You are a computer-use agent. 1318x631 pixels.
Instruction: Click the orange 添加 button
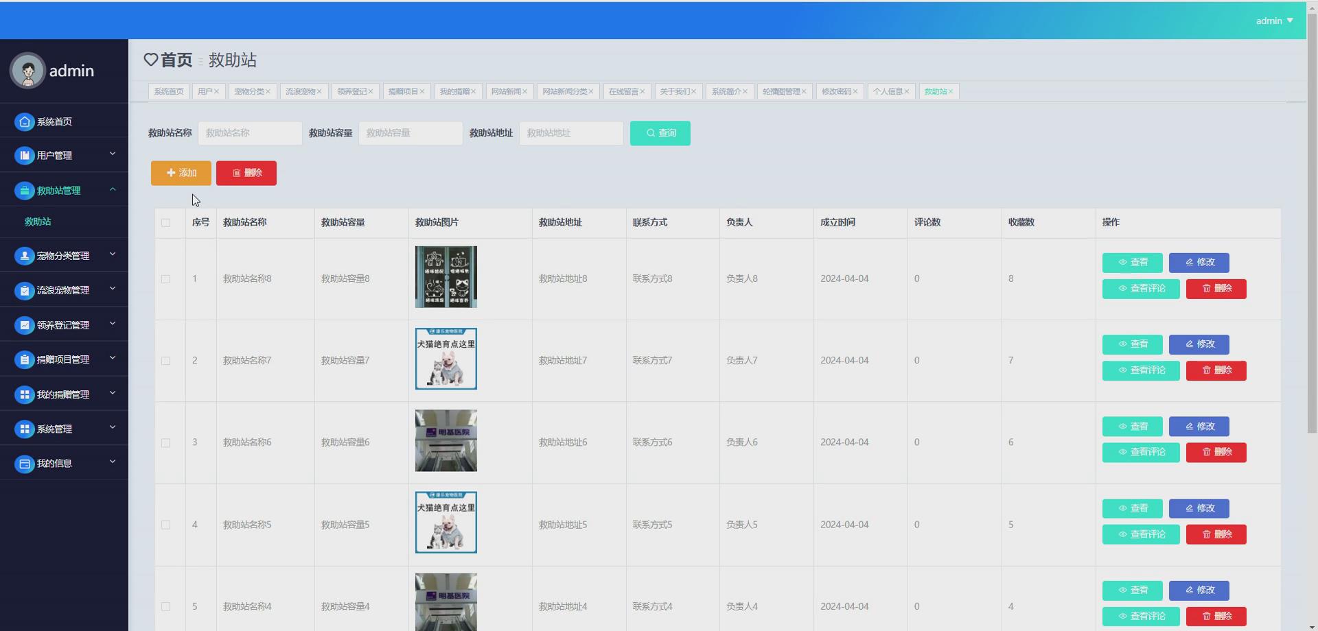point(181,173)
